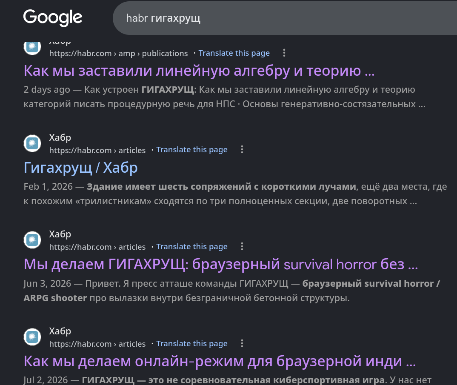Viewport: 457px width, 385px height.
Task: Translate the Гигахрущ / Хабр result page
Action: tap(192, 150)
